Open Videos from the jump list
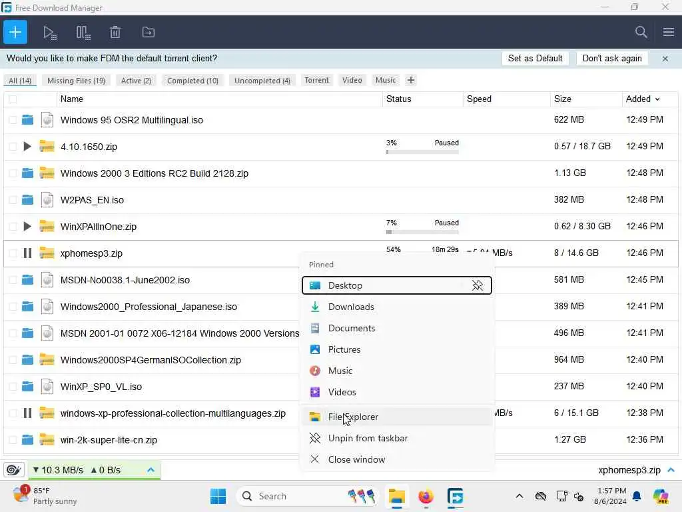 click(397, 392)
